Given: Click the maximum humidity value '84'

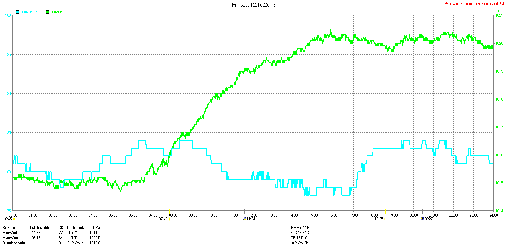Looking at the screenshot, I should coord(61,238).
